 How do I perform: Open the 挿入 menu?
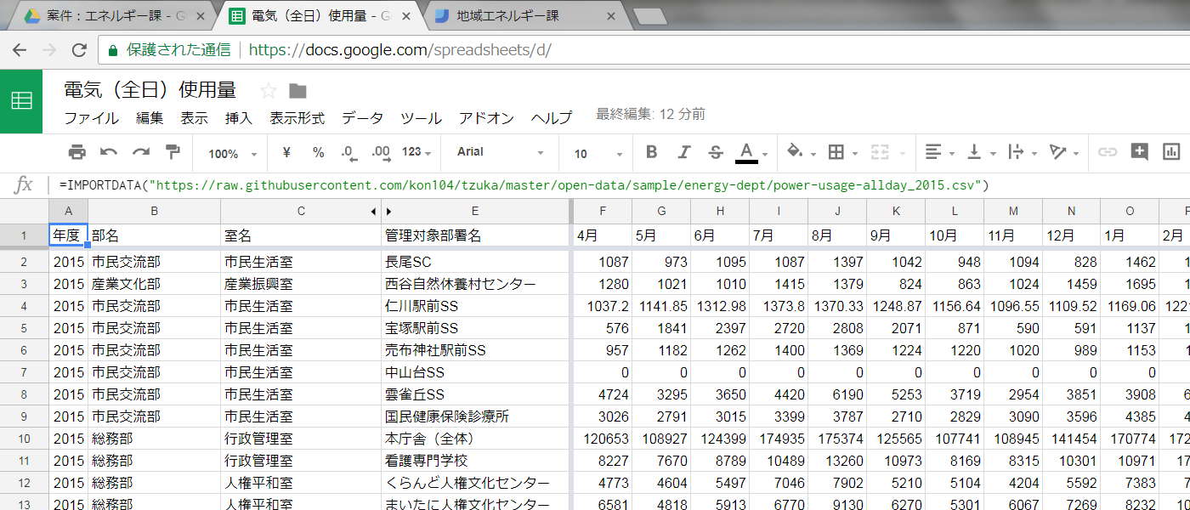[x=239, y=118]
